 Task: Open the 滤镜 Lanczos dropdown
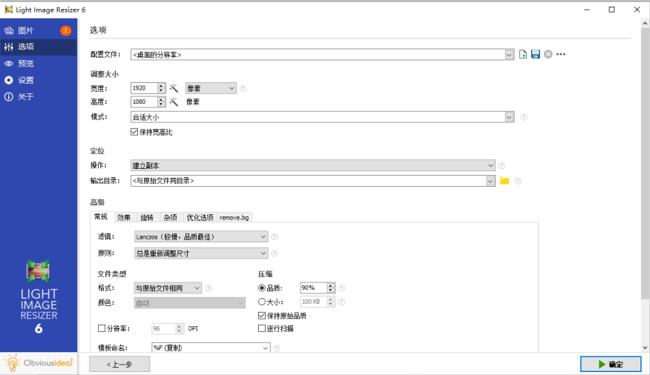pos(201,236)
